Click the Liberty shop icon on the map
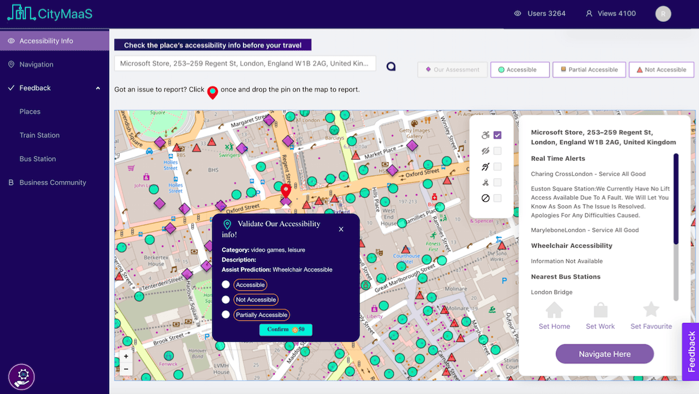 [x=375, y=308]
